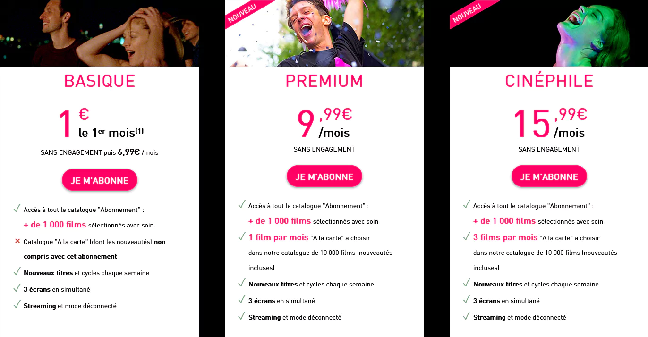Viewport: 648px width, 337px height.
Task: Click the 15,99€ /mois price
Action: click(x=550, y=123)
